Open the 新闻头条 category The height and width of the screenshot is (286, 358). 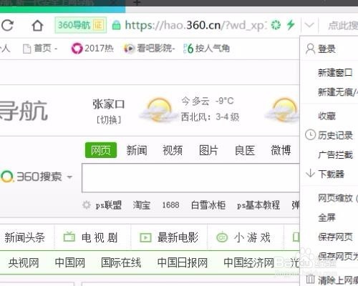(25, 237)
